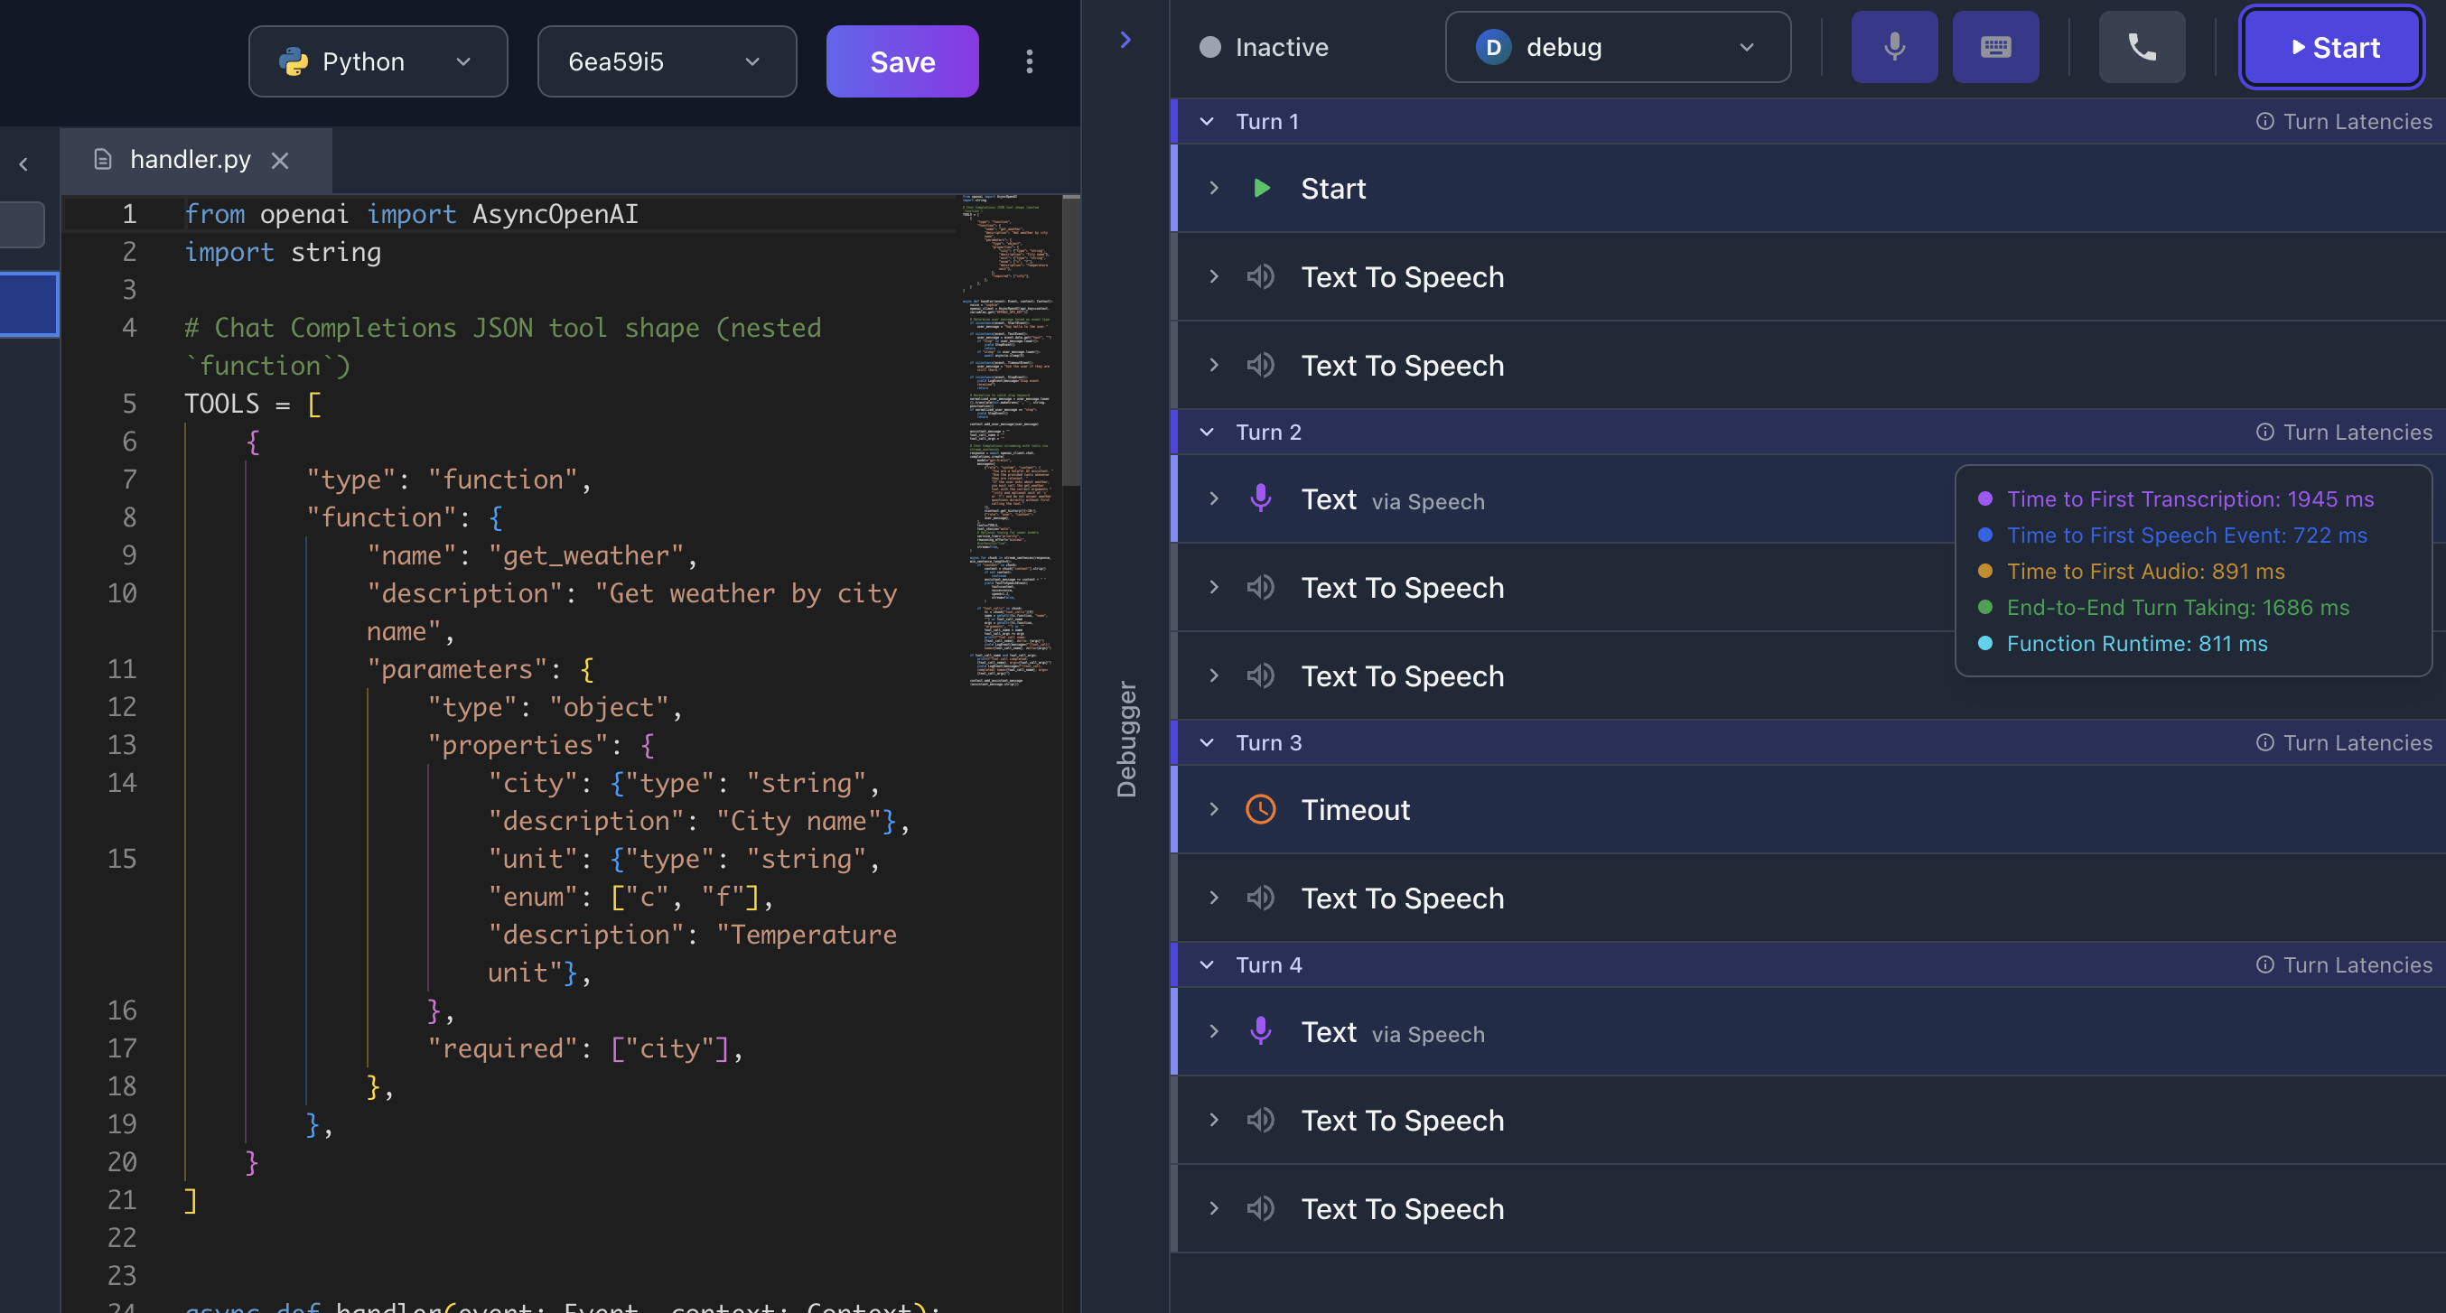
Task: Open the debug persona dropdown
Action: coord(1747,47)
